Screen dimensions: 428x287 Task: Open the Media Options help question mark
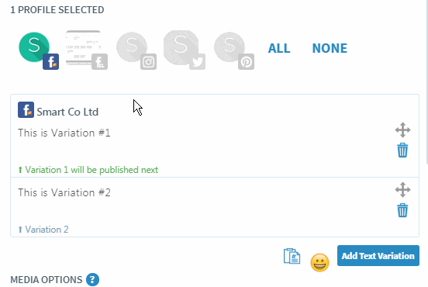coord(92,279)
